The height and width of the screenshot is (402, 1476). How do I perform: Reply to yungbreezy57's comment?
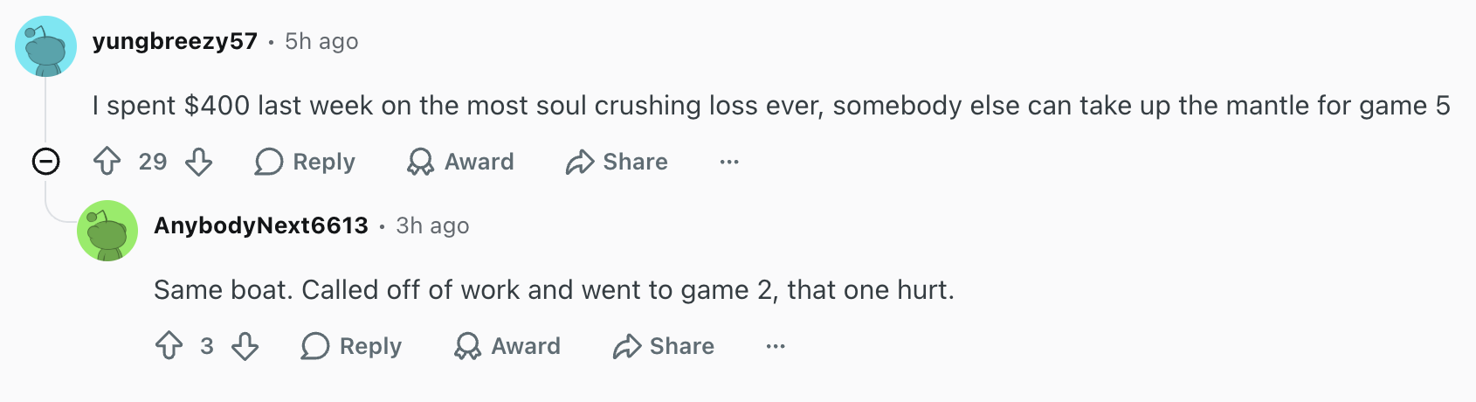(305, 162)
